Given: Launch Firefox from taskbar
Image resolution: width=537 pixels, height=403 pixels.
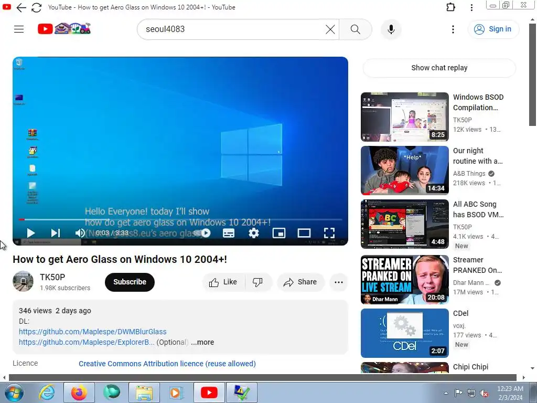Looking at the screenshot, I should [79, 393].
